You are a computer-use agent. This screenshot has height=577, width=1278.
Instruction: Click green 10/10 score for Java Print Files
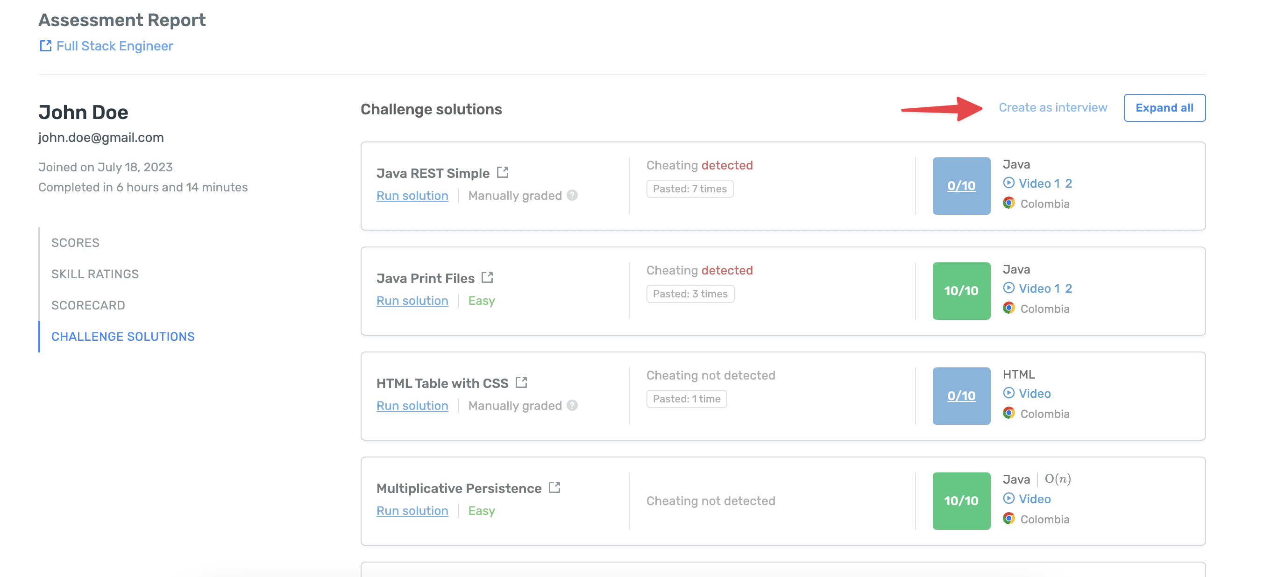[961, 291]
